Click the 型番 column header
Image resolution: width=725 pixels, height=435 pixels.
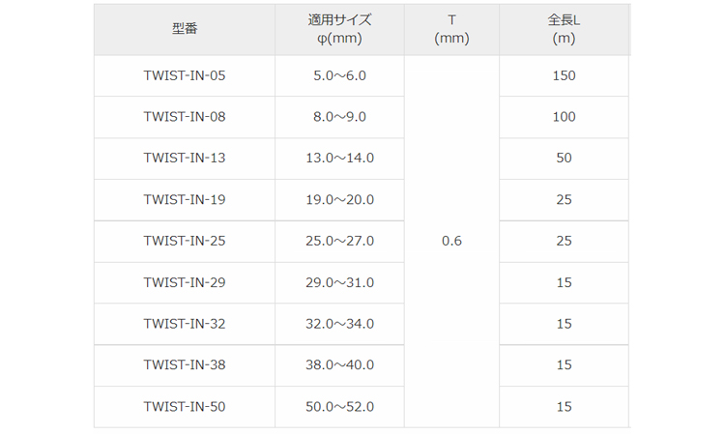[x=184, y=29]
